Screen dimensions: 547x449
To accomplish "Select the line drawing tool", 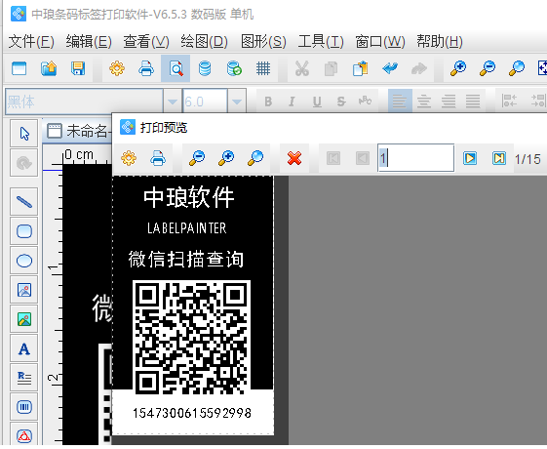I will point(24,202).
